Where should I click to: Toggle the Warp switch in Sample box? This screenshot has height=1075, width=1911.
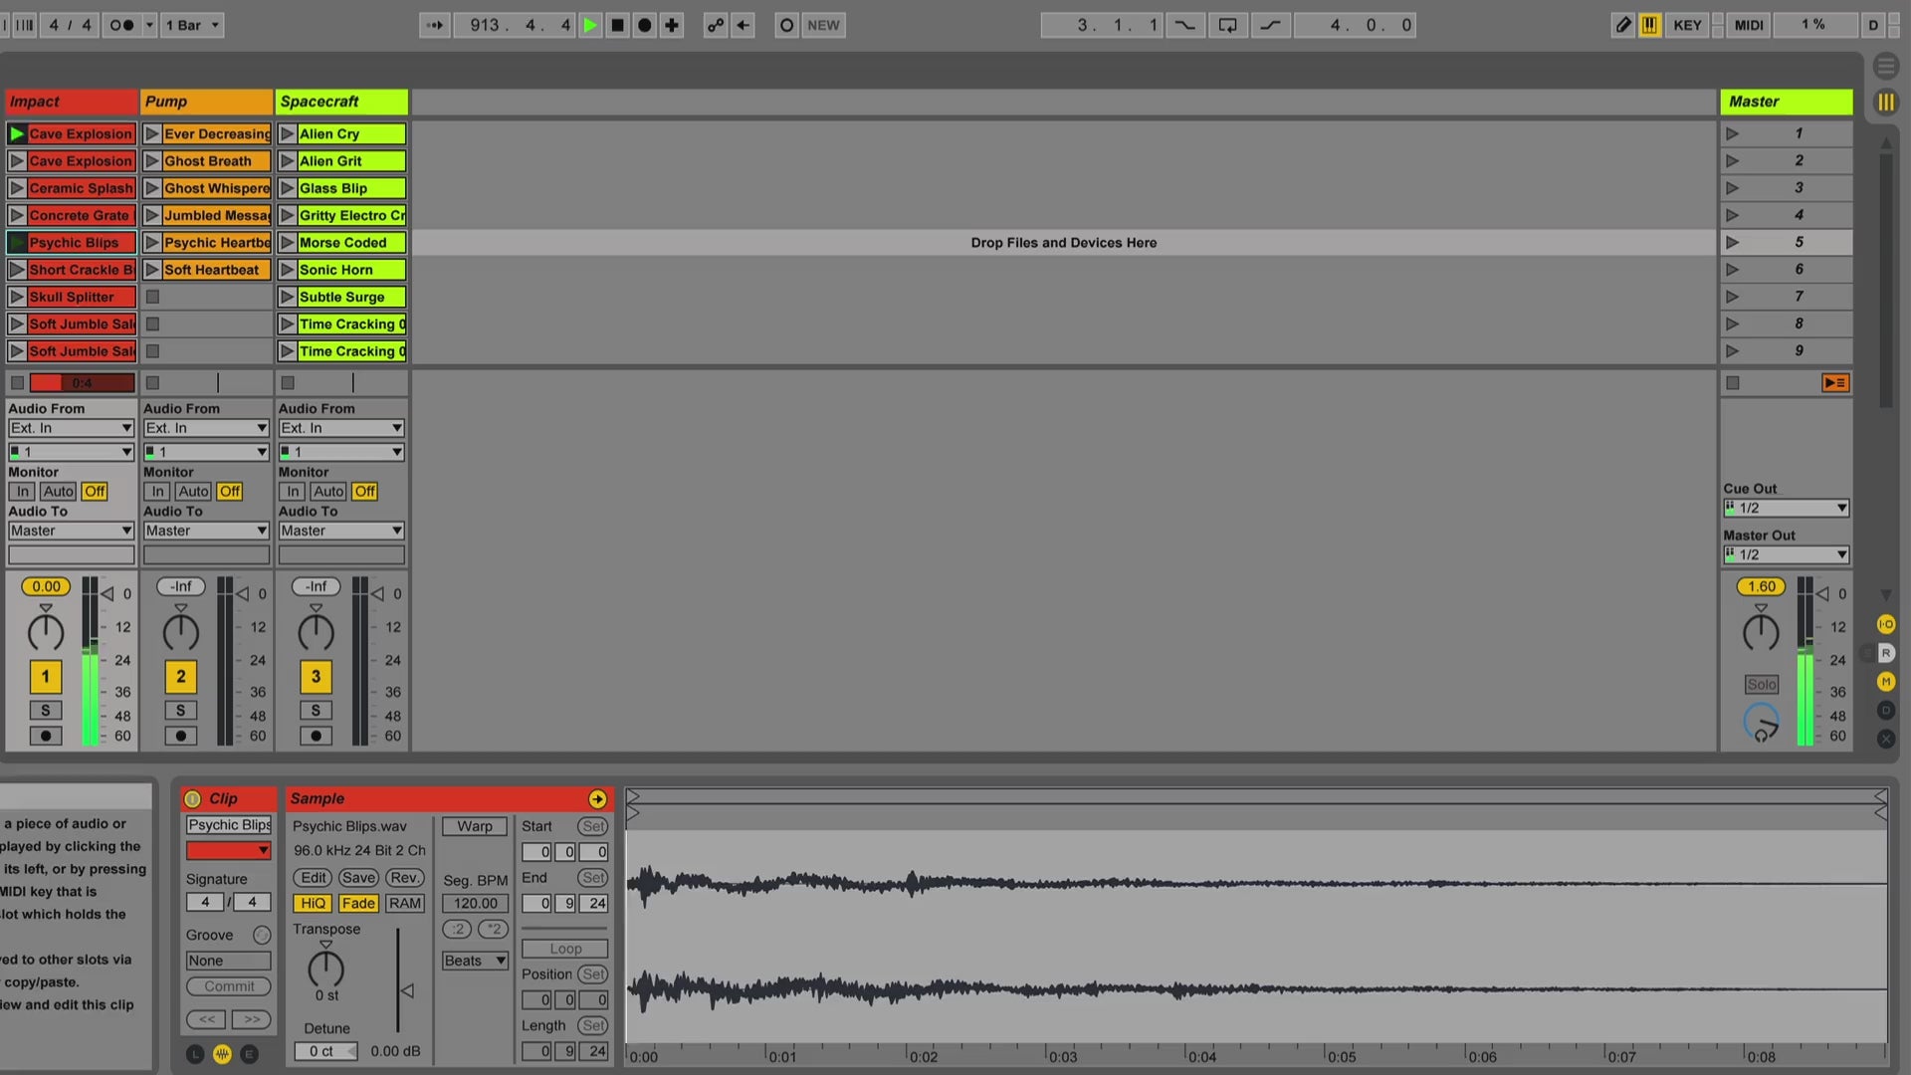click(475, 826)
